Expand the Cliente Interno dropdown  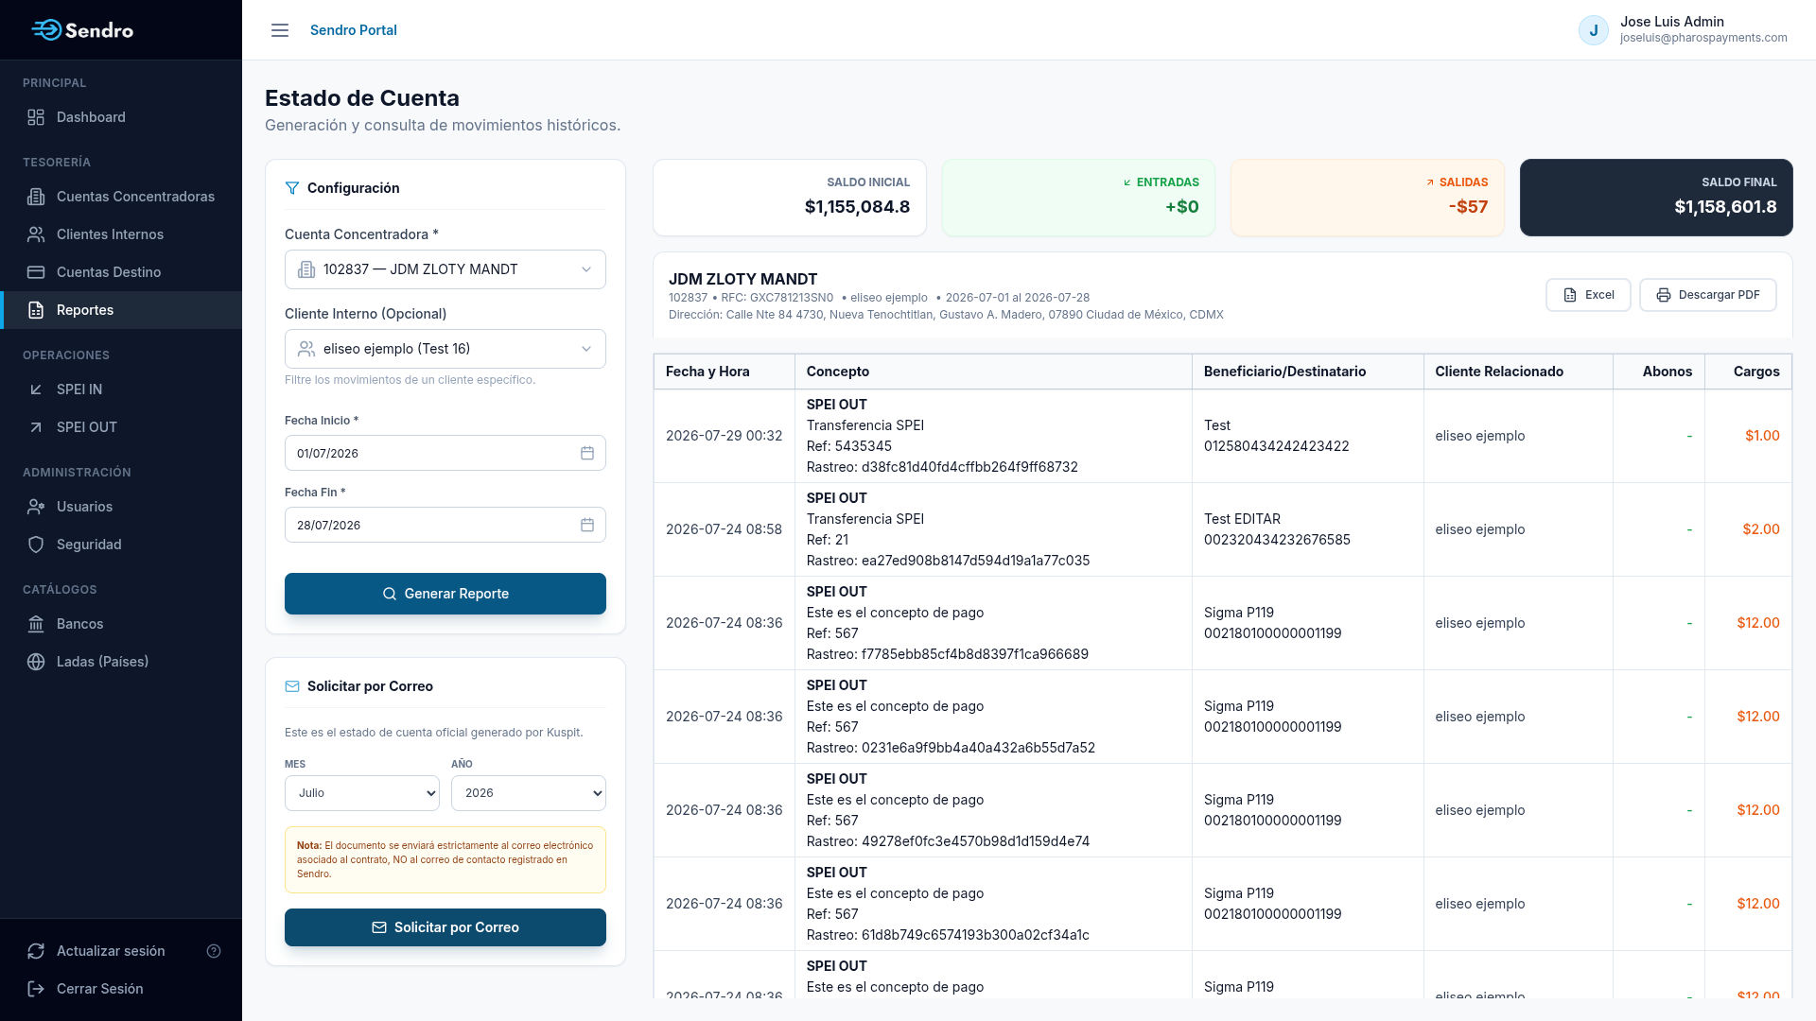pyautogui.click(x=445, y=349)
